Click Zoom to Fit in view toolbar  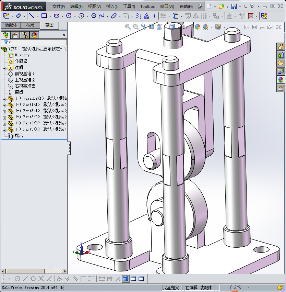tap(128, 27)
